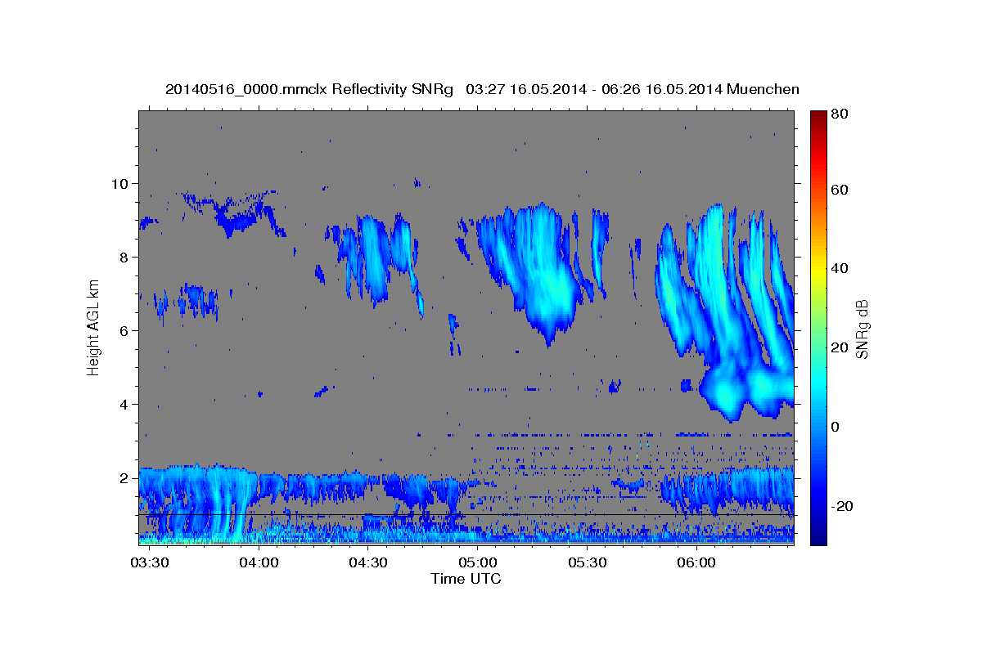Click the plot title text
Viewport: 982px width, 654px height.
pyautogui.click(x=482, y=89)
